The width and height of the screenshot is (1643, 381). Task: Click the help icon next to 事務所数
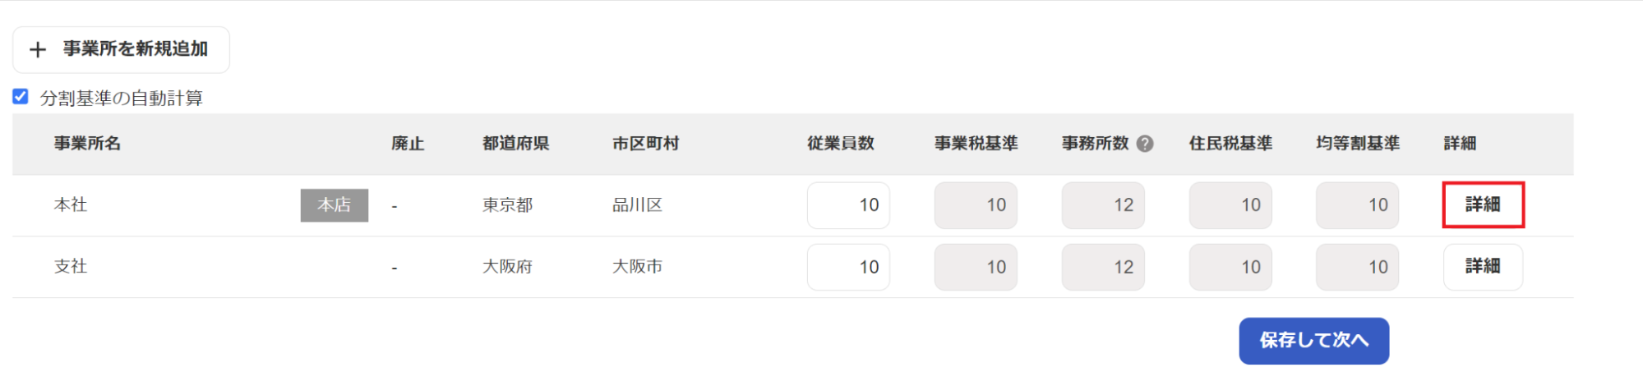[1145, 144]
